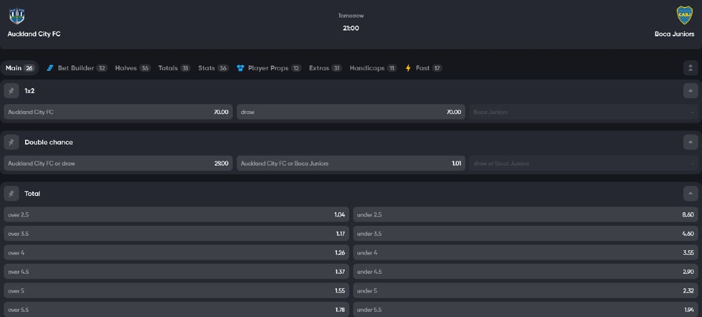
Task: Select Auckland City FC or draw 29.00
Action: (118, 163)
